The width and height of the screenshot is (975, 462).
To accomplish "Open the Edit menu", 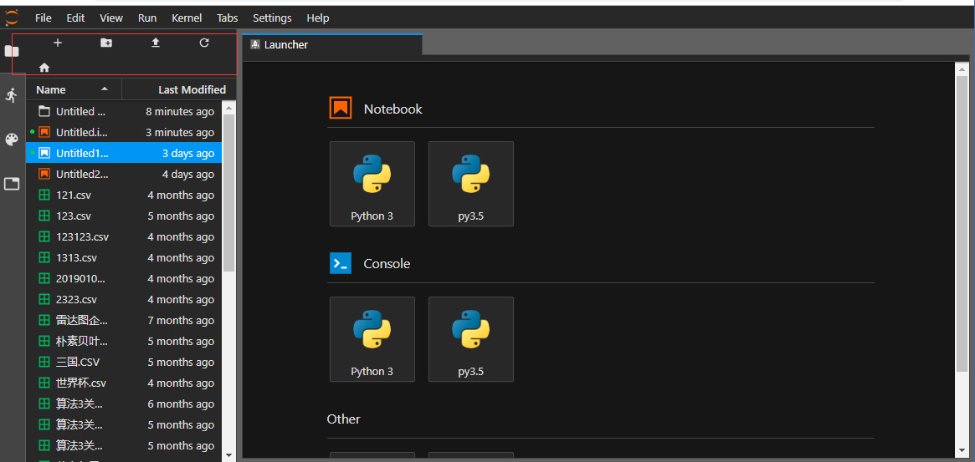I will point(76,18).
